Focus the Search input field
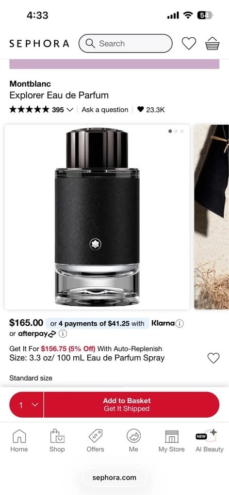229x495 pixels. click(125, 43)
